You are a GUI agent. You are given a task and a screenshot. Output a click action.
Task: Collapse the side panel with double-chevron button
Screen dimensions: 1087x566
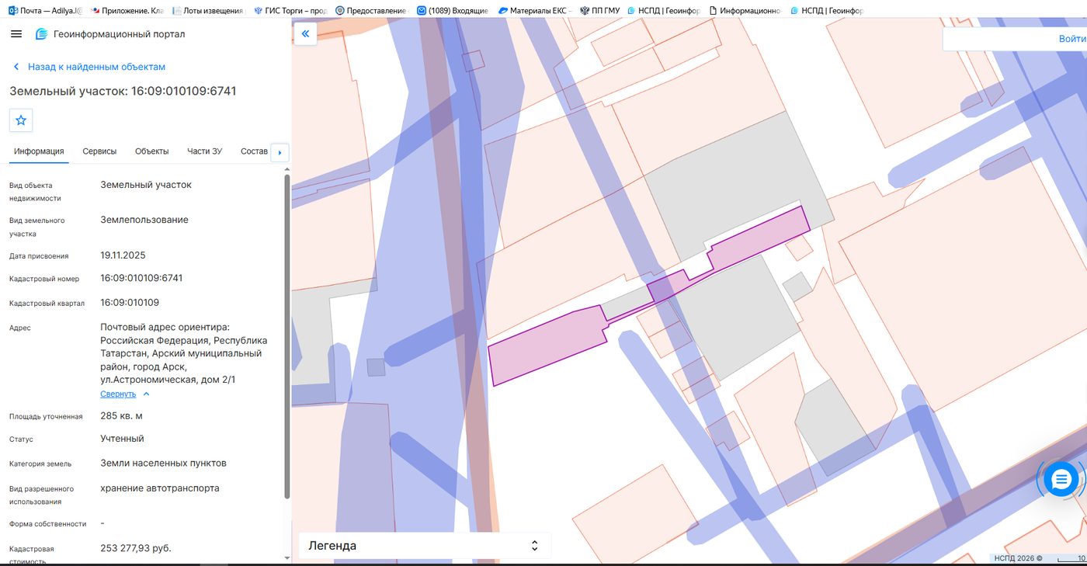[305, 33]
